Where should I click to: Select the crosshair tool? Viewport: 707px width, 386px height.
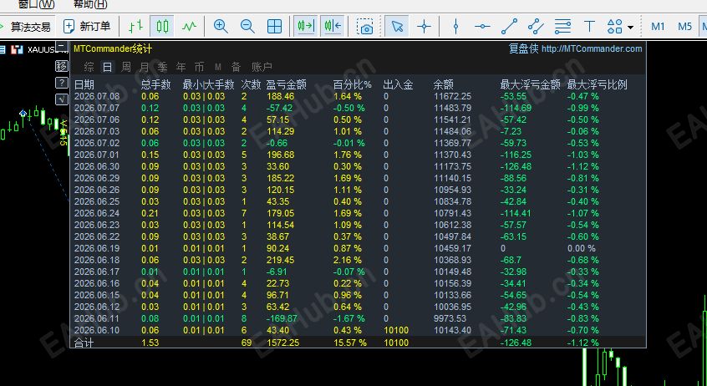coord(424,27)
